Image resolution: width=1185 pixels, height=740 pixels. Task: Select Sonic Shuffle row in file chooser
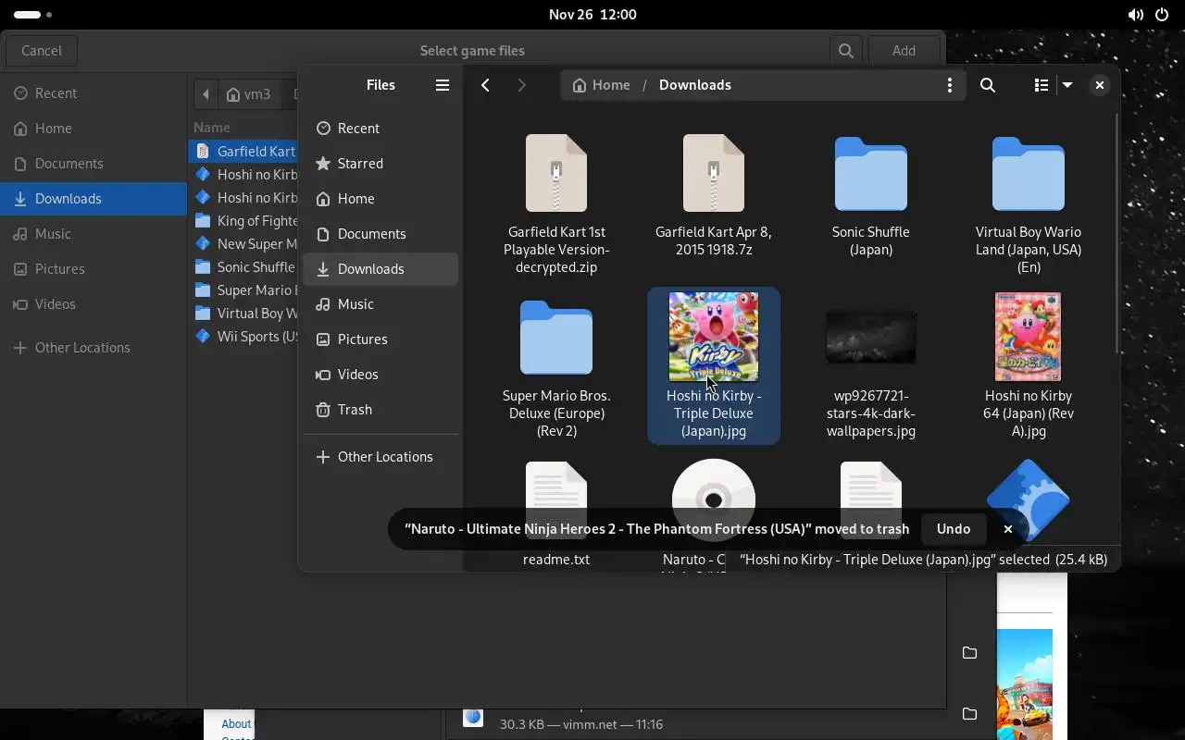(244, 267)
